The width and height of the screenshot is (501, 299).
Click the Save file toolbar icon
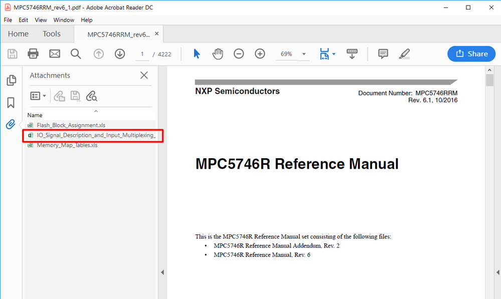[12, 54]
